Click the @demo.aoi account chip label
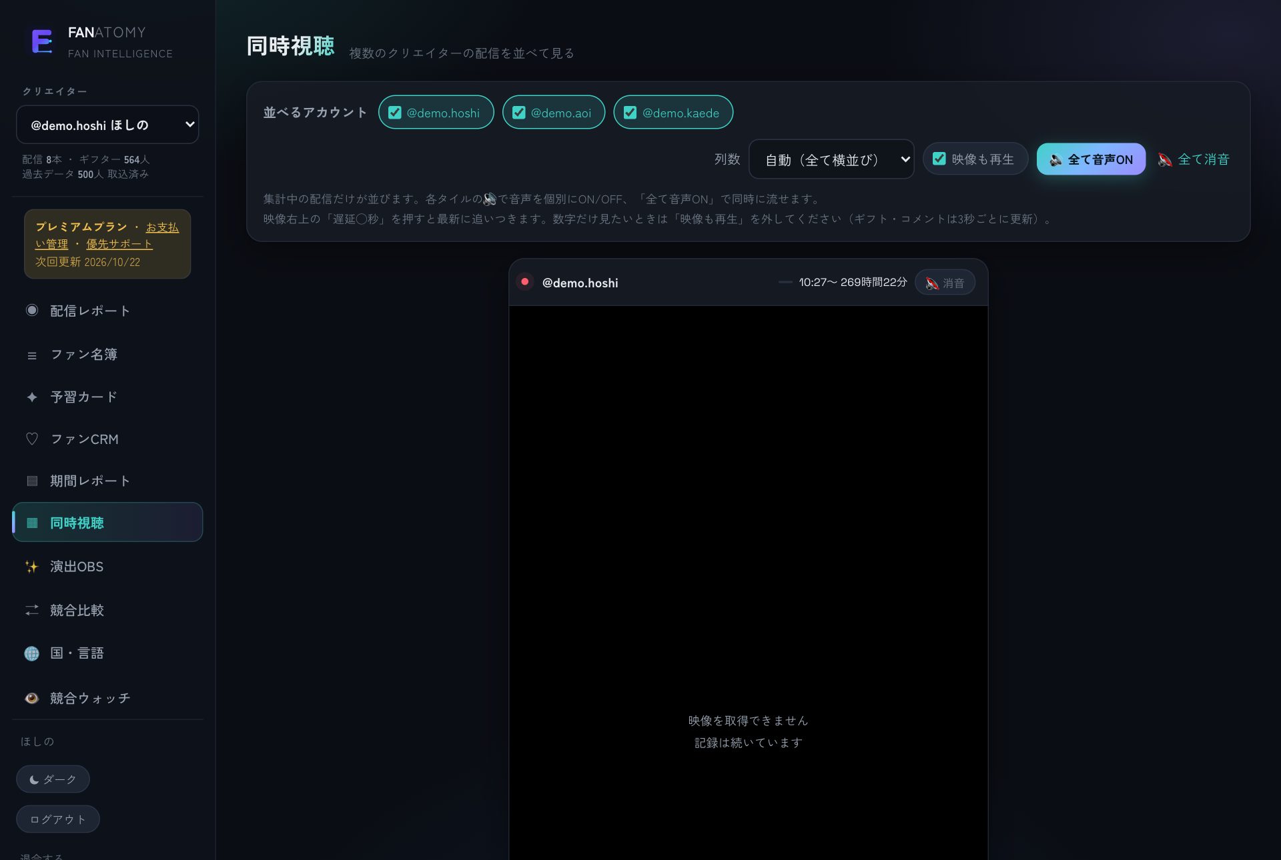1281x860 pixels. [x=561, y=113]
